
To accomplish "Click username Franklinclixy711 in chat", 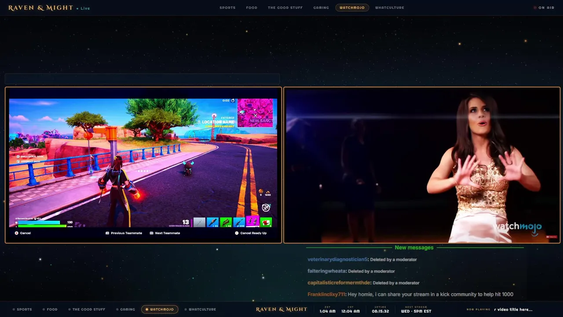I will pos(326,295).
